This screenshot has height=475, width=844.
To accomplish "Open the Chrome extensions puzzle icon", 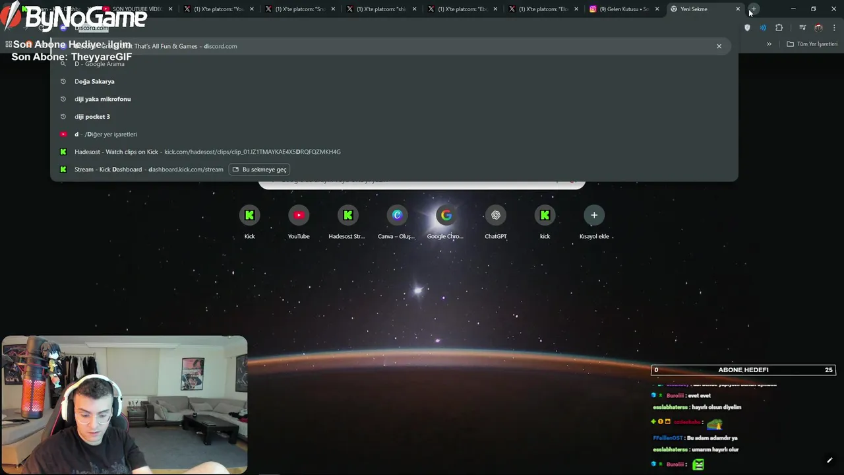I will click(x=779, y=28).
